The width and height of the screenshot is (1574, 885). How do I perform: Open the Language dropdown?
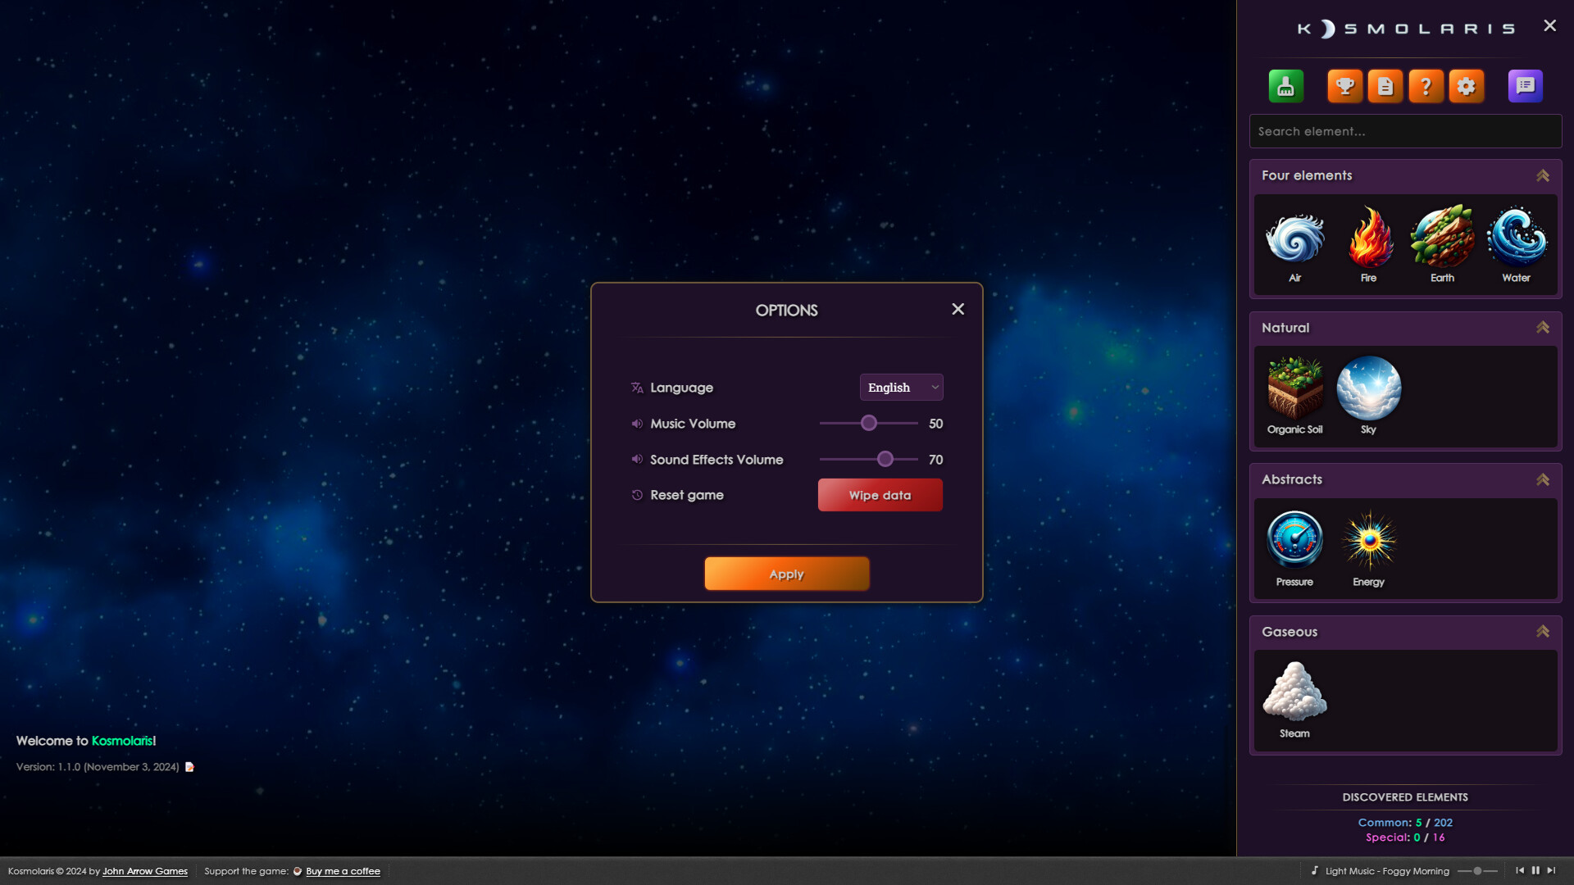[900, 387]
